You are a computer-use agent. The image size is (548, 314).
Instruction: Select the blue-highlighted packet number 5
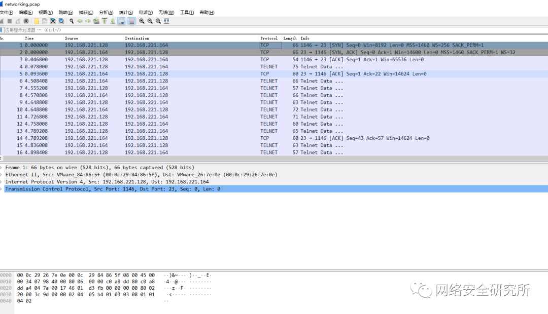pos(152,73)
